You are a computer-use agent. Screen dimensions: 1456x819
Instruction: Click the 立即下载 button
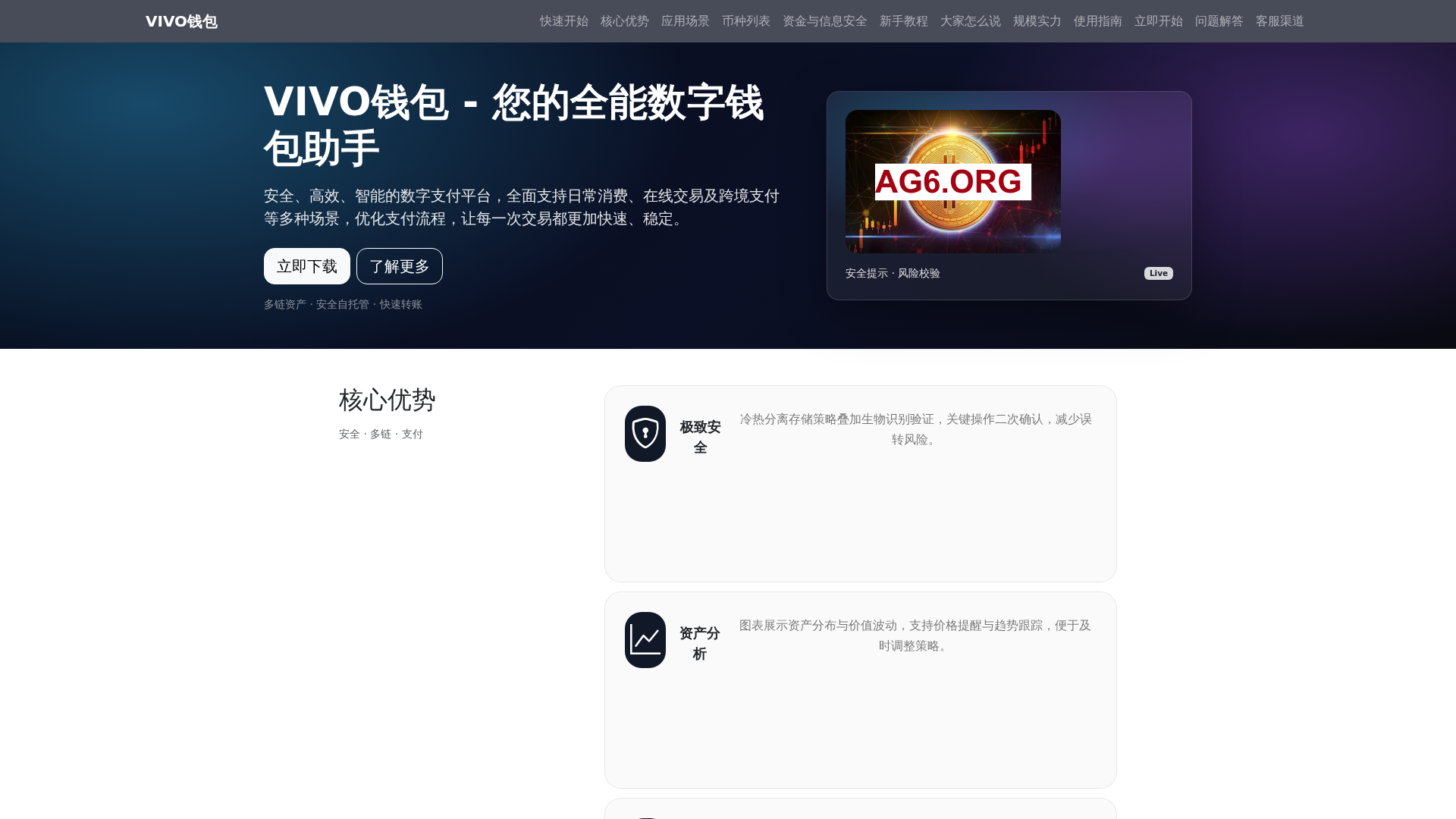pos(307,266)
